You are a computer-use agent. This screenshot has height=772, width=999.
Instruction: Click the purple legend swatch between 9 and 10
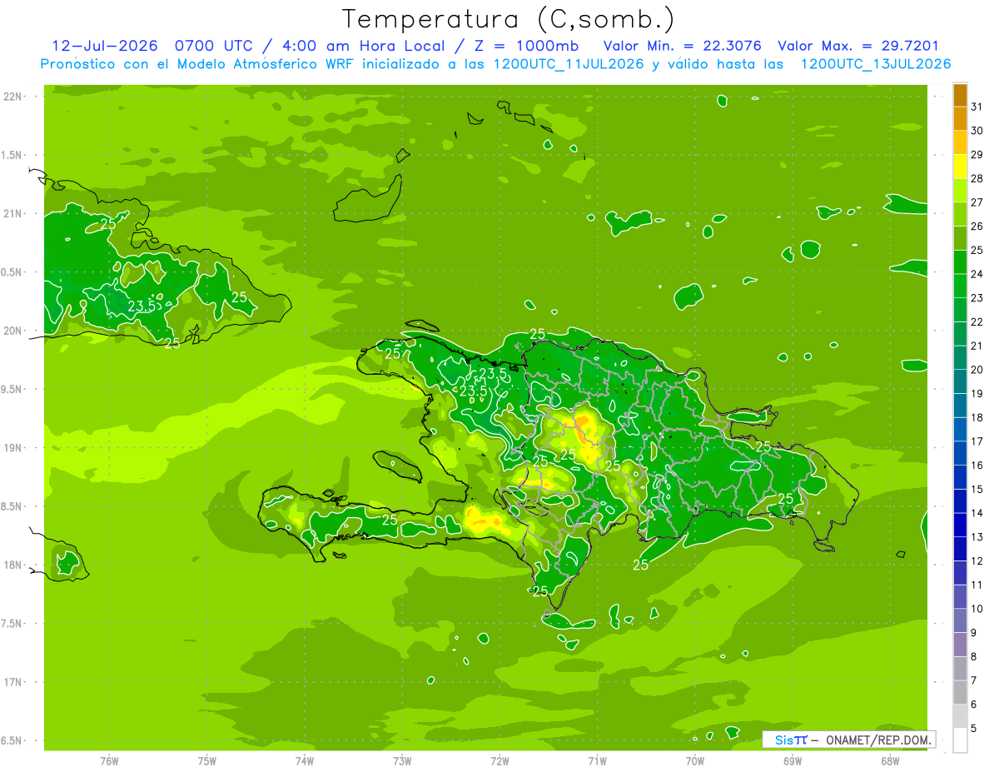(x=960, y=621)
